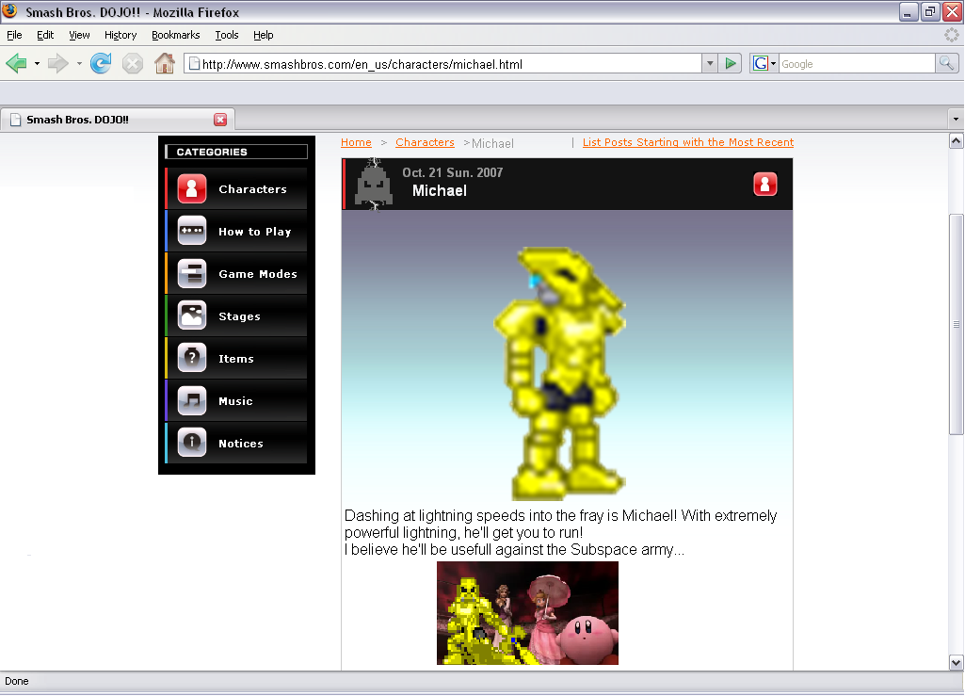965x696 pixels.
Task: Open the Stages category label
Action: coord(239,316)
